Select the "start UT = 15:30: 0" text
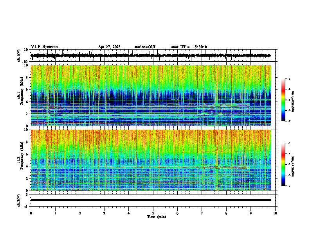 189,47
